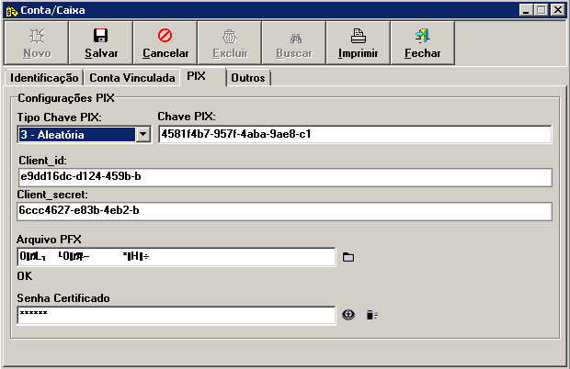The width and height of the screenshot is (570, 369).
Task: Click the Buscar binoculars button
Action: tap(294, 43)
